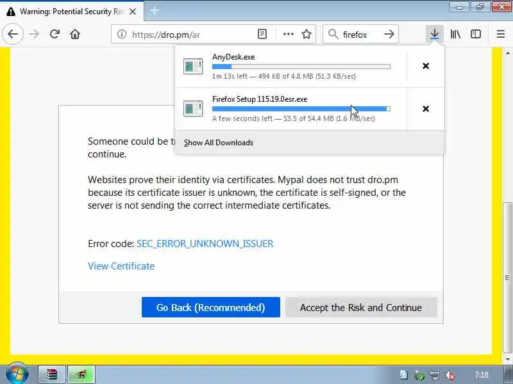The width and height of the screenshot is (513, 384).
Task: Click the Firefox Setup file icon
Action: tap(193, 109)
